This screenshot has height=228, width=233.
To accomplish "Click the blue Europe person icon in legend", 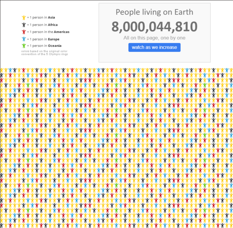I will click(24, 39).
